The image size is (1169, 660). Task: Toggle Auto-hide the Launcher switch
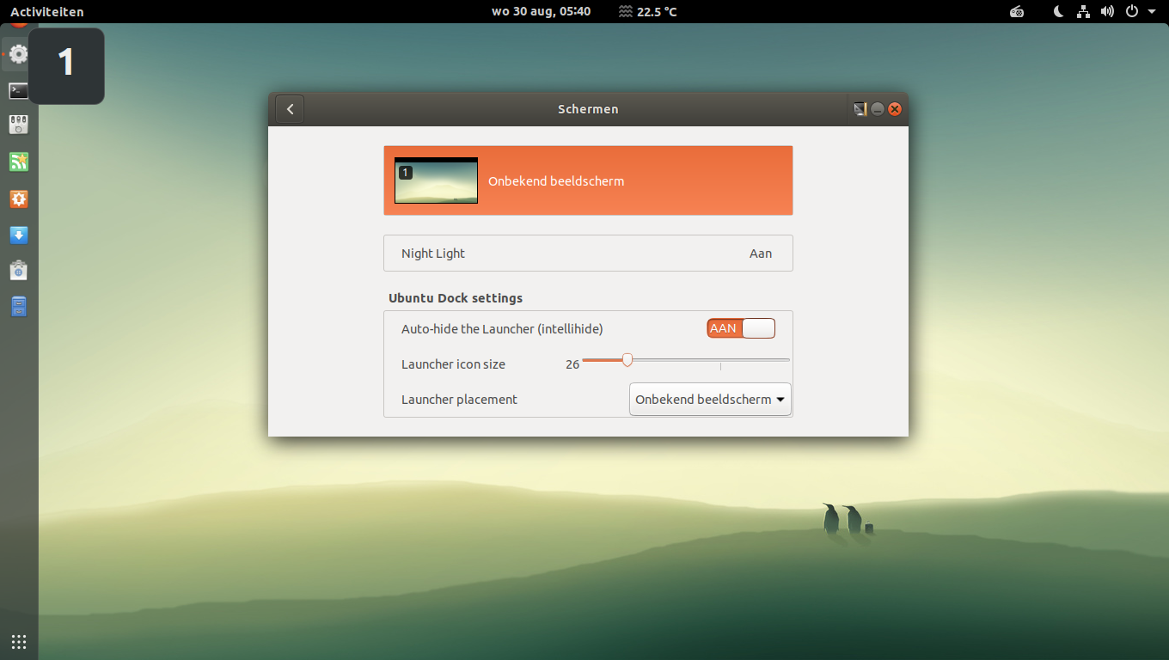coord(741,328)
